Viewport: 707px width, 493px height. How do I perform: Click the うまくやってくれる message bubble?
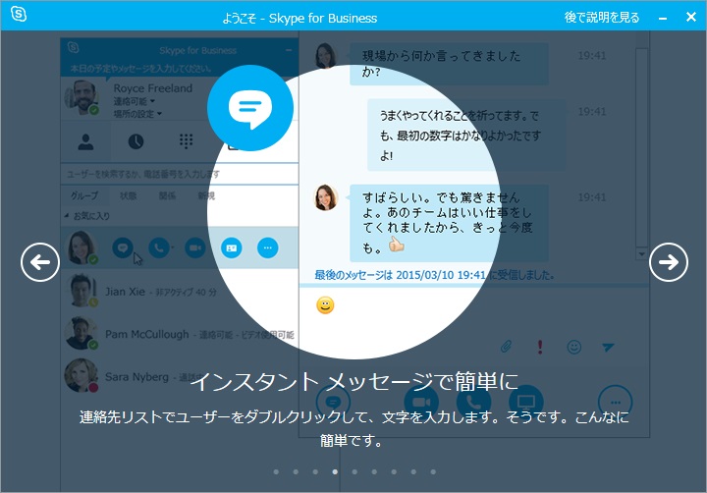tap(465, 136)
